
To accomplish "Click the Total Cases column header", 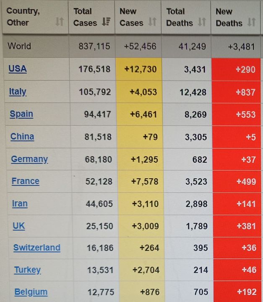I will tap(92, 17).
